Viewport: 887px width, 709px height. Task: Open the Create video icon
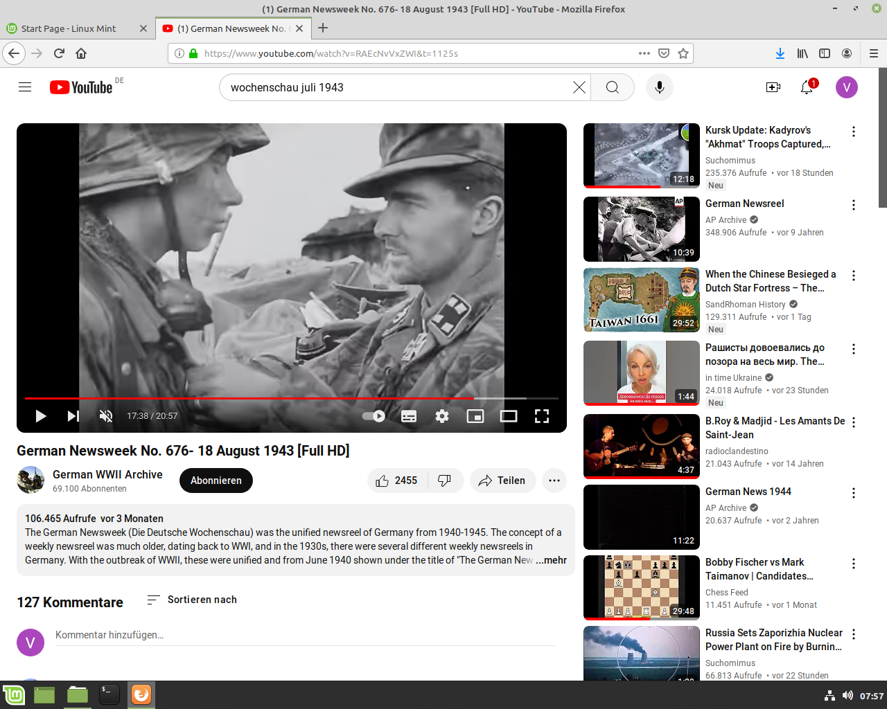coord(773,87)
